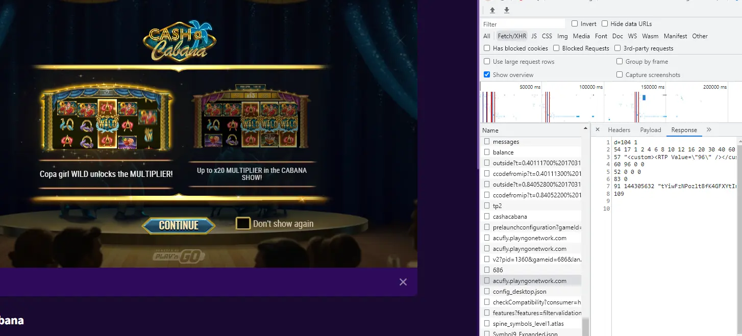Uncheck Show overview checkbox
The image size is (742, 336).
(x=487, y=74)
